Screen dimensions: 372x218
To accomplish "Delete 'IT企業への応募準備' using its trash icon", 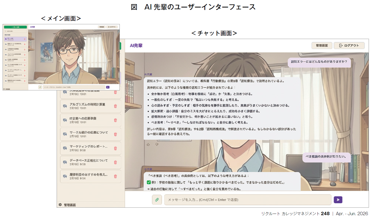I will point(116,120).
